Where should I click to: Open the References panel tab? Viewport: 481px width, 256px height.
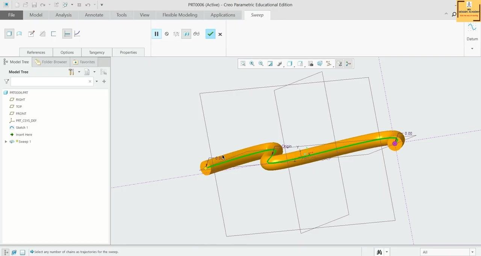coord(36,52)
